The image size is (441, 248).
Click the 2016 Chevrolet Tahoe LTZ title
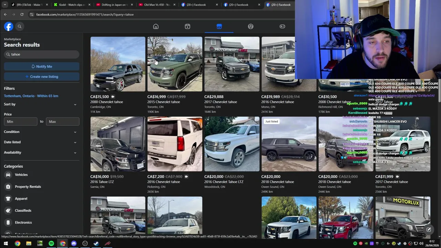pyautogui.click(x=224, y=182)
